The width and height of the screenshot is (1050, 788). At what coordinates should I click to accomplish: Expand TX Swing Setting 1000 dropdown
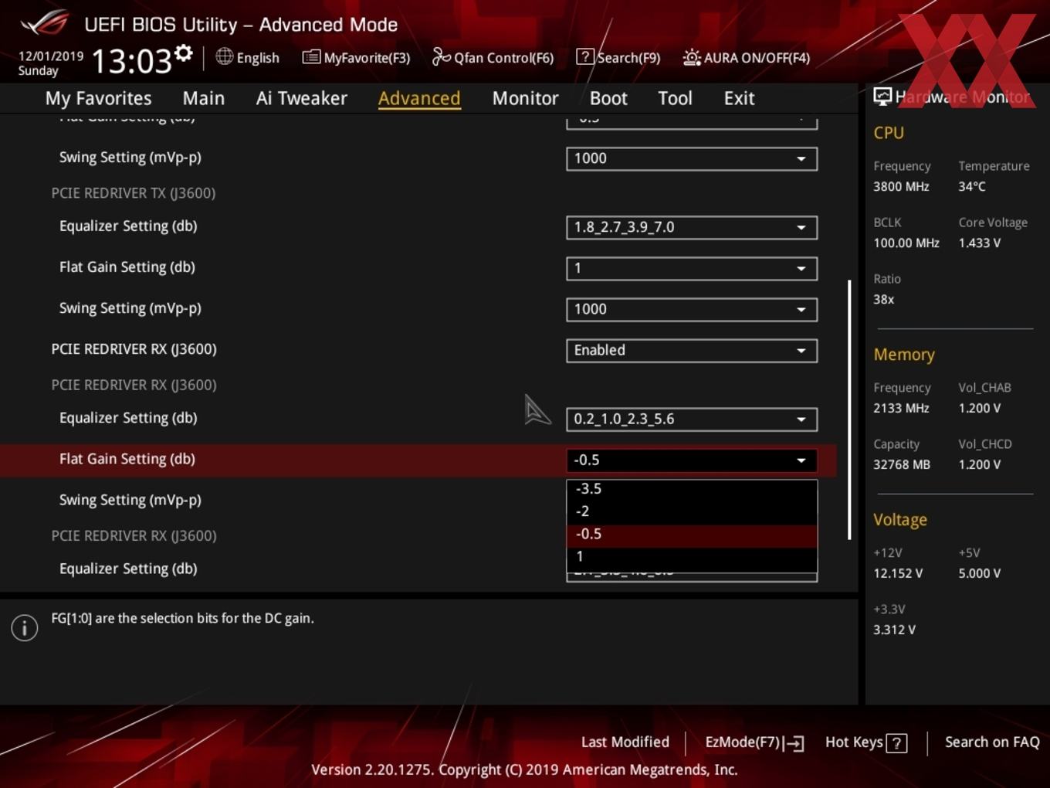point(692,309)
